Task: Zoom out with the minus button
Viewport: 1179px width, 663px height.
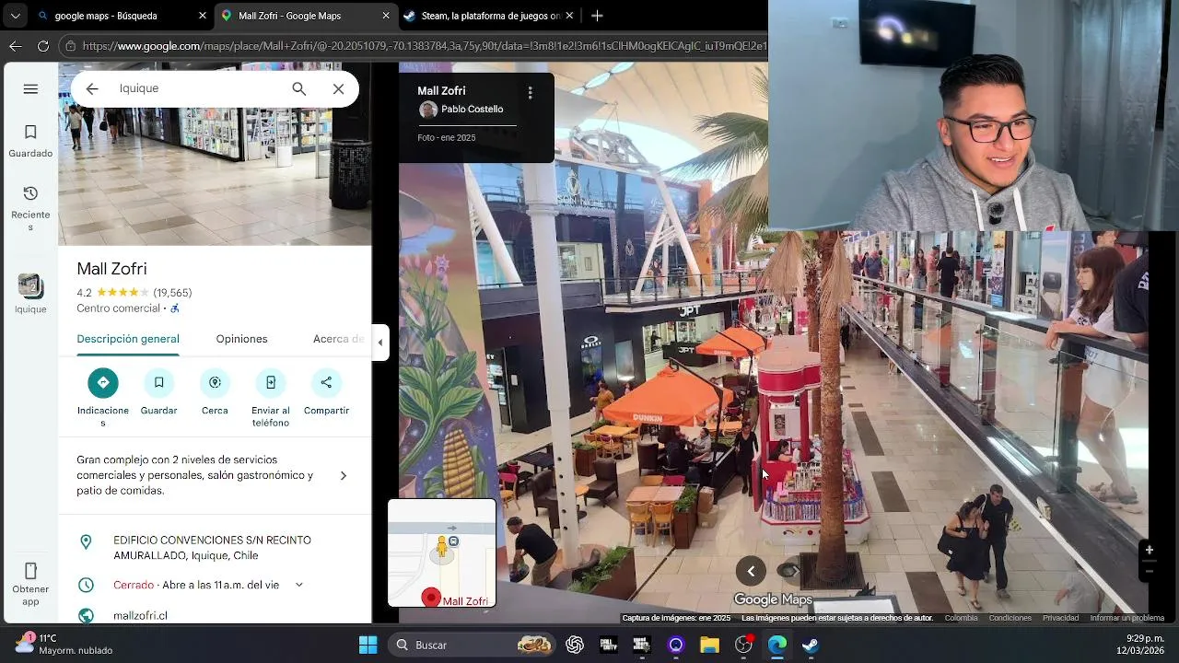Action: click(1149, 571)
